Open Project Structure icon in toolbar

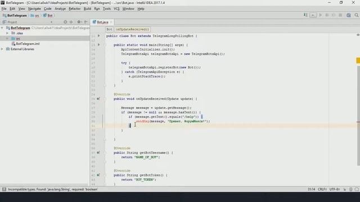349,15
